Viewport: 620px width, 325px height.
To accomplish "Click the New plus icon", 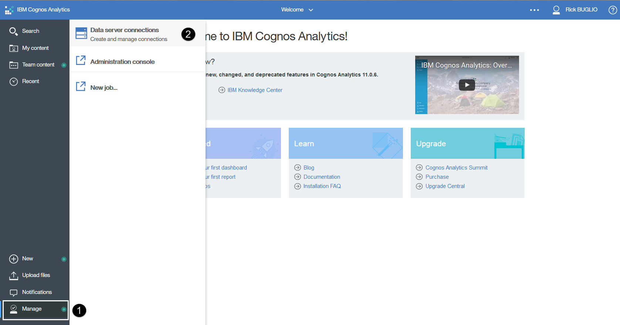I will [x=14, y=259].
